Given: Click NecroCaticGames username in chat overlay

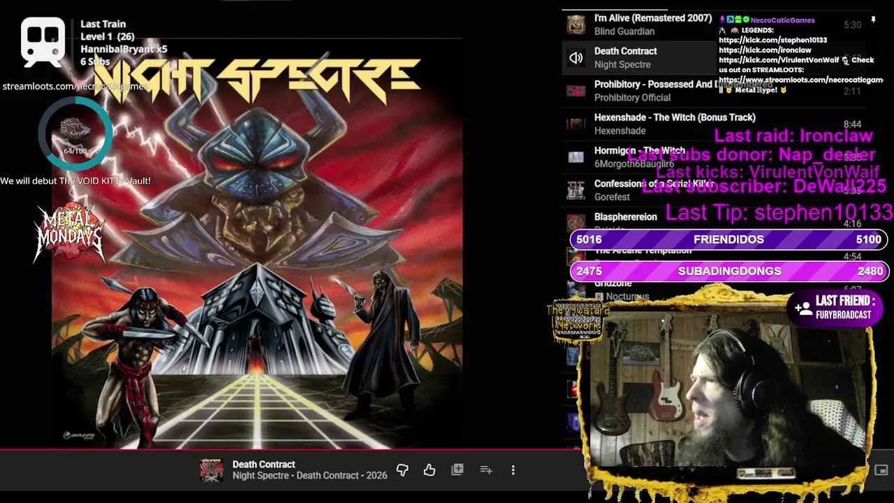Looking at the screenshot, I should [x=782, y=20].
